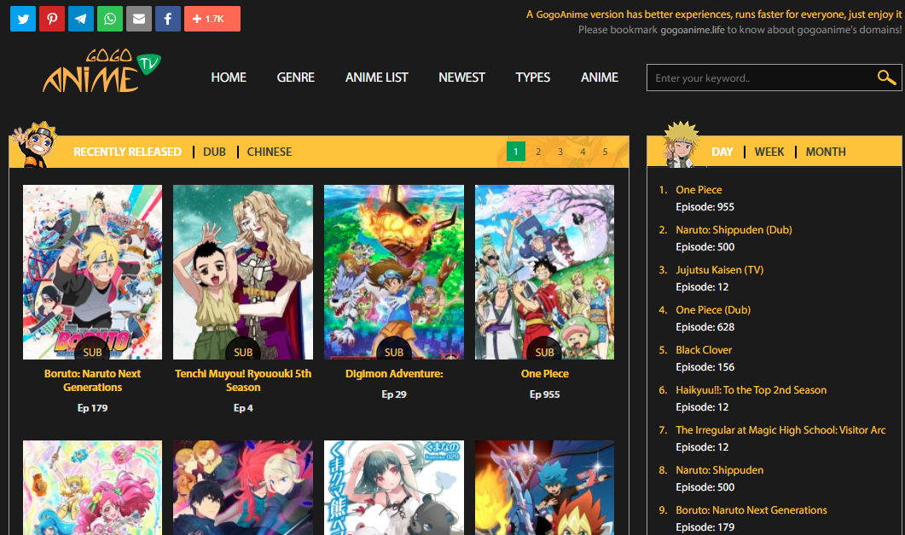The width and height of the screenshot is (905, 535).
Task: Share on the Facebook icon
Action: coord(168,19)
